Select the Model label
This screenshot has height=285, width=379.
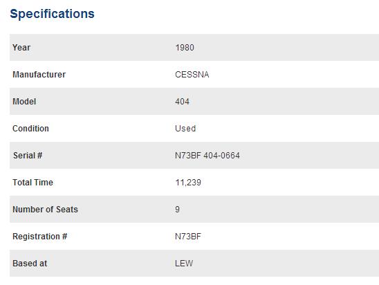coord(24,102)
